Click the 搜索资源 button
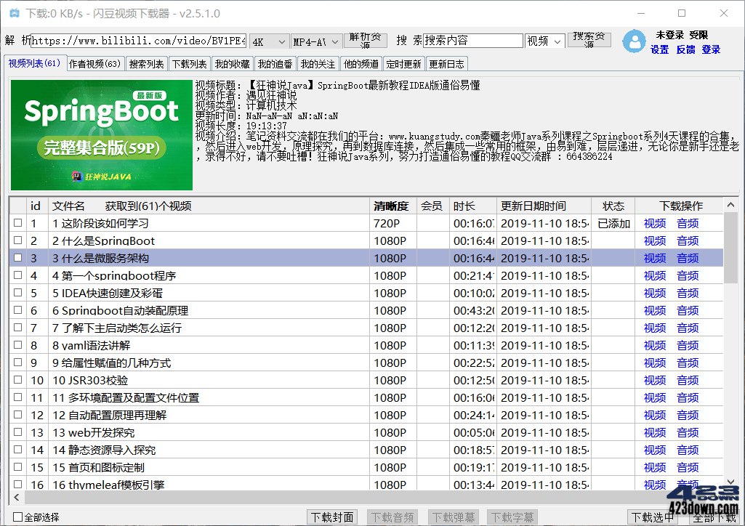Image resolution: width=745 pixels, height=526 pixels. point(589,41)
